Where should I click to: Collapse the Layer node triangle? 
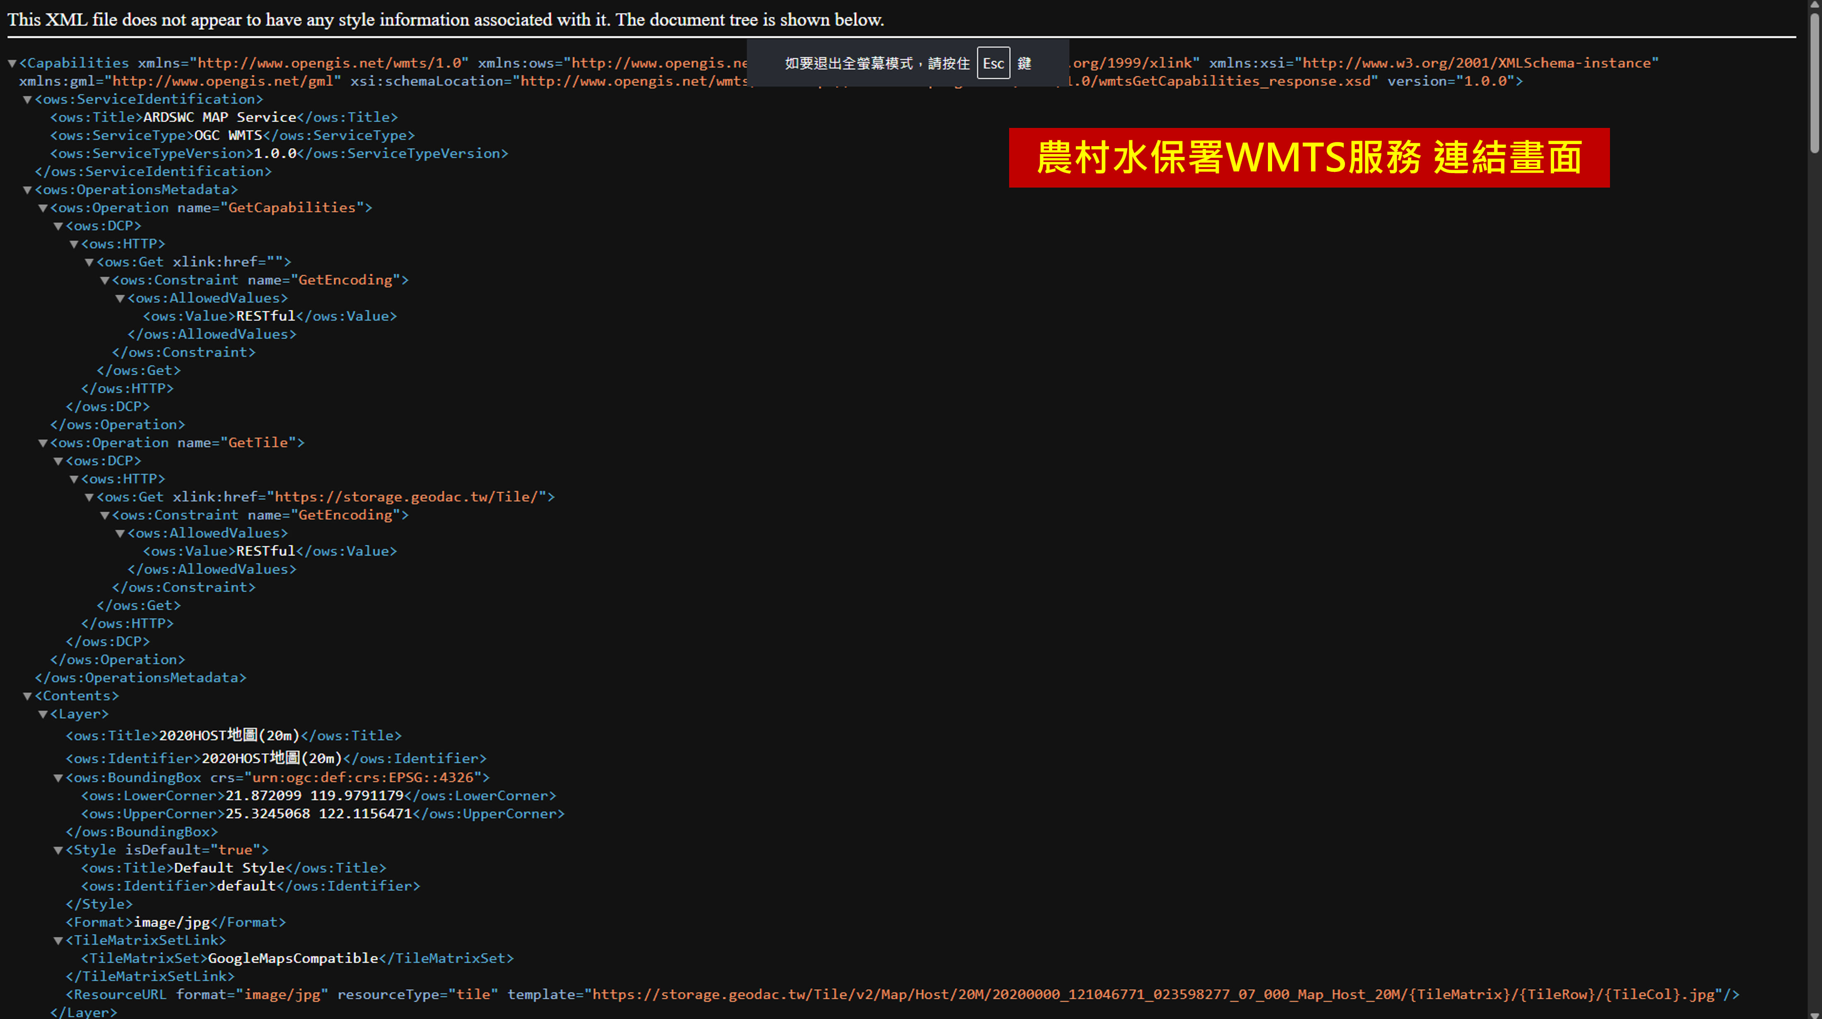pyautogui.click(x=43, y=715)
